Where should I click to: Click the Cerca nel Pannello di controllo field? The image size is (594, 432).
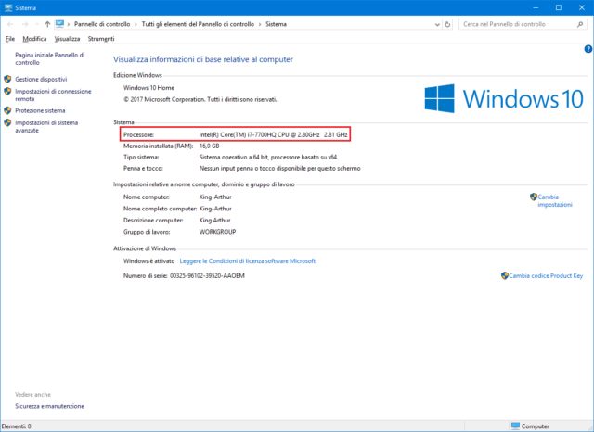(515, 23)
